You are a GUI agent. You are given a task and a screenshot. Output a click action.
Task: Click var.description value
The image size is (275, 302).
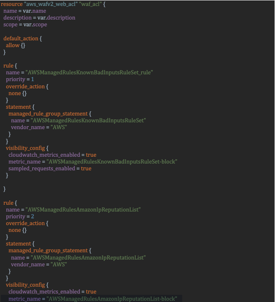(x=56, y=18)
